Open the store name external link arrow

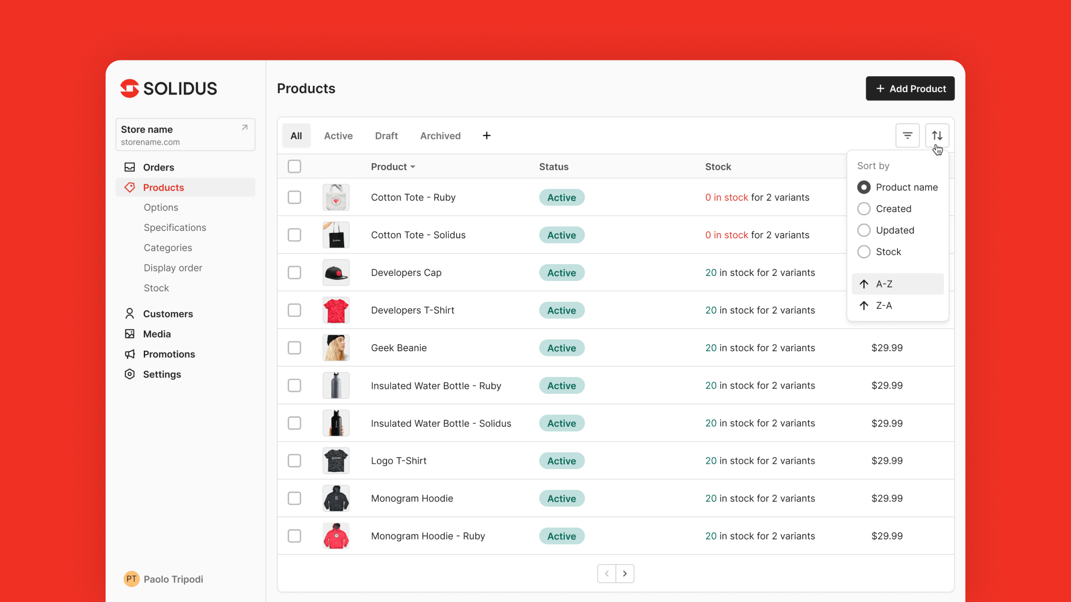tap(243, 127)
